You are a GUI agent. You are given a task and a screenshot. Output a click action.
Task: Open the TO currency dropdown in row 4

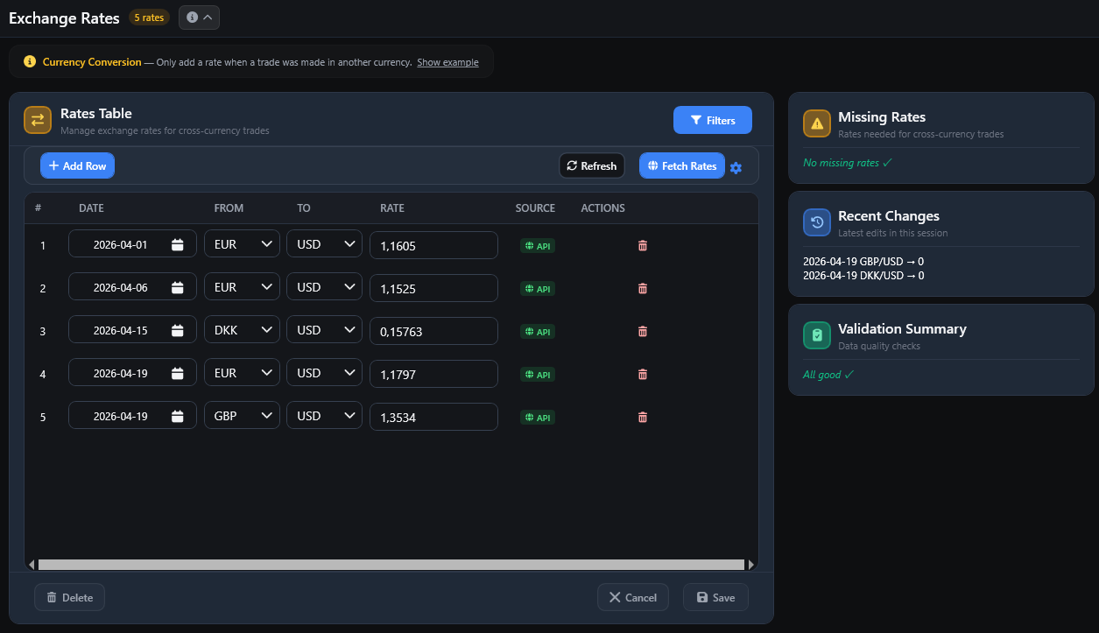tap(324, 373)
